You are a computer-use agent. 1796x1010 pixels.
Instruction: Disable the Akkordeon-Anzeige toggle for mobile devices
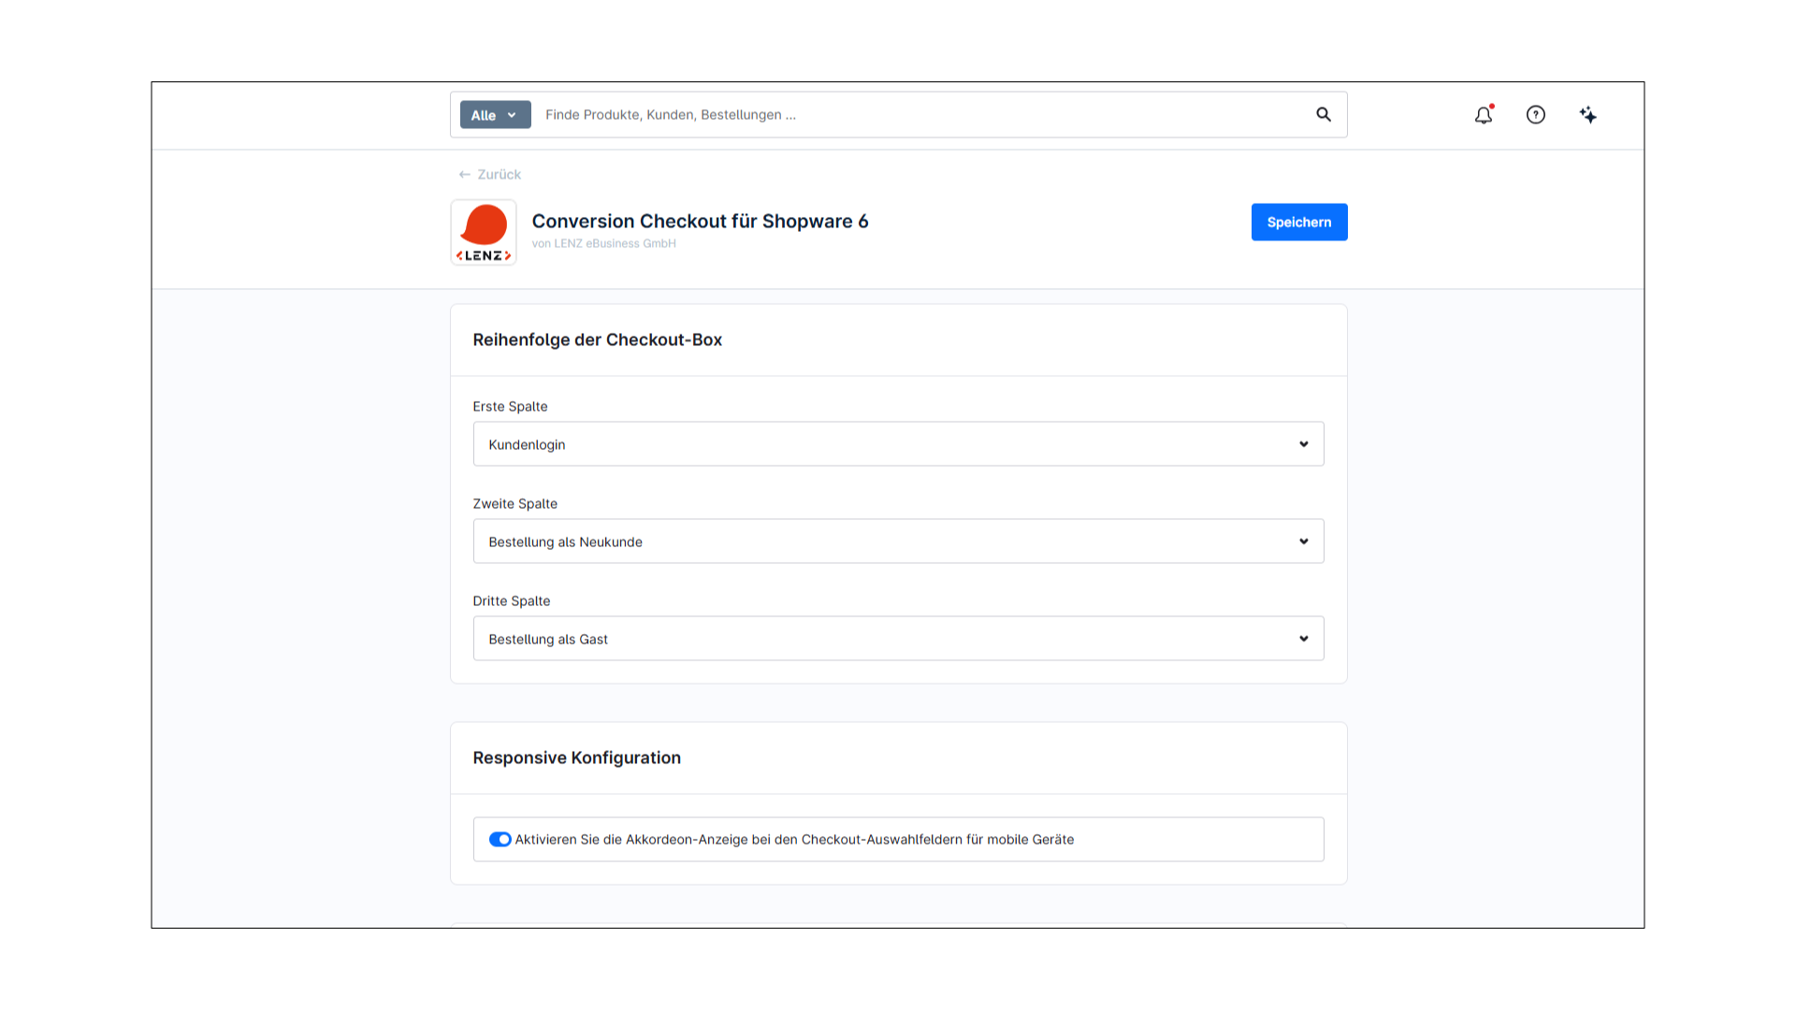(x=500, y=839)
